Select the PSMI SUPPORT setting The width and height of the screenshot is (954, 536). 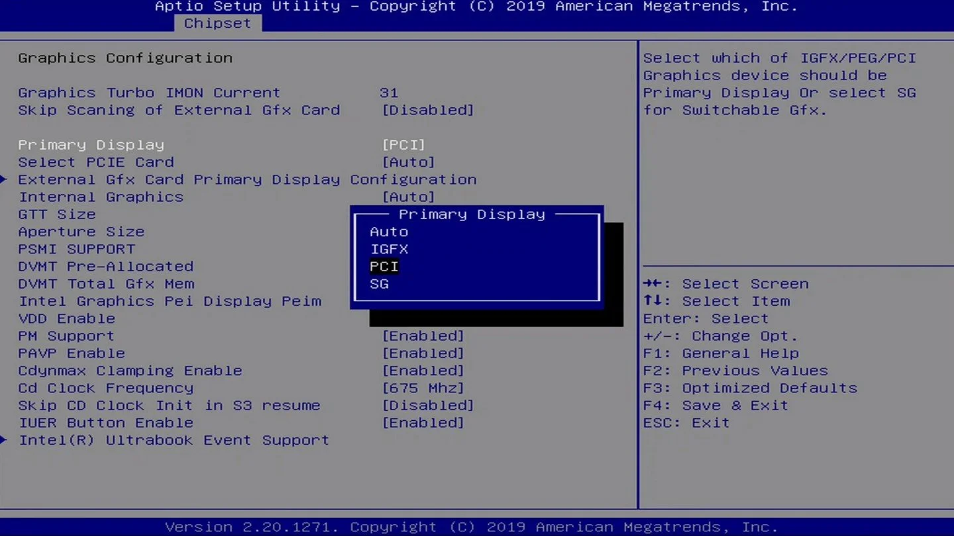[x=76, y=249]
